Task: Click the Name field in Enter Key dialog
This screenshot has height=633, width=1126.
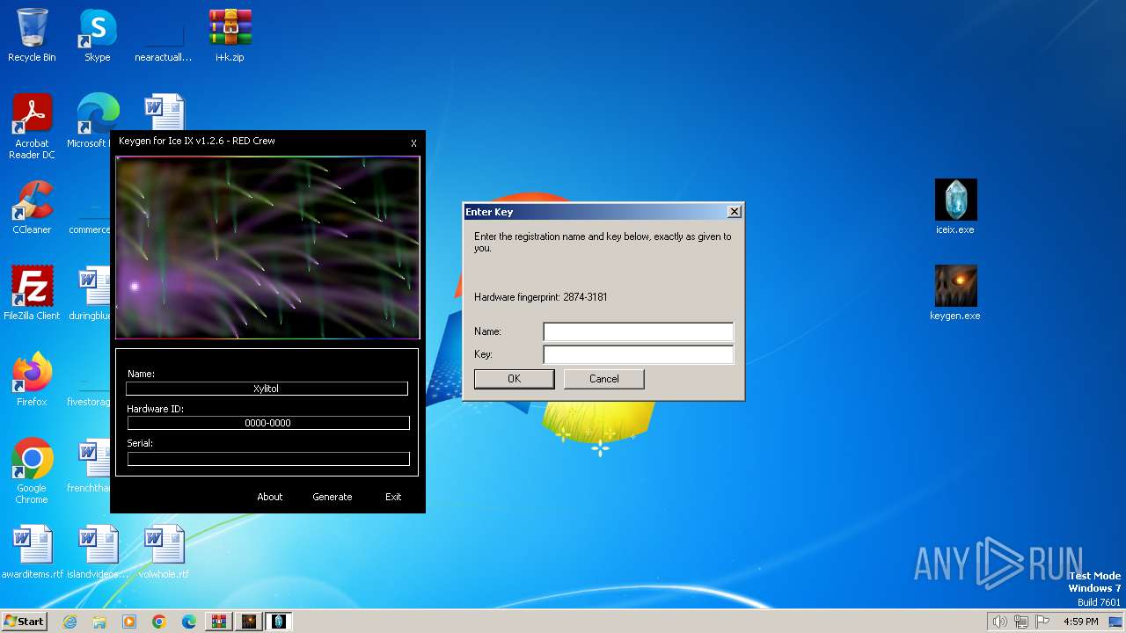Action: [x=638, y=331]
